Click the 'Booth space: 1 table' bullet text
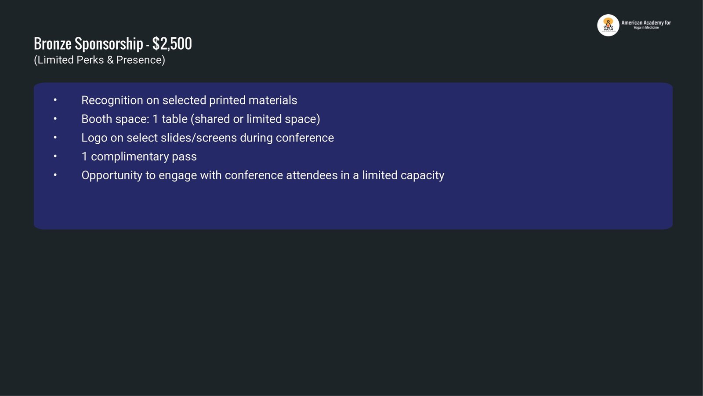Viewport: 703px width, 396px height. [x=134, y=119]
